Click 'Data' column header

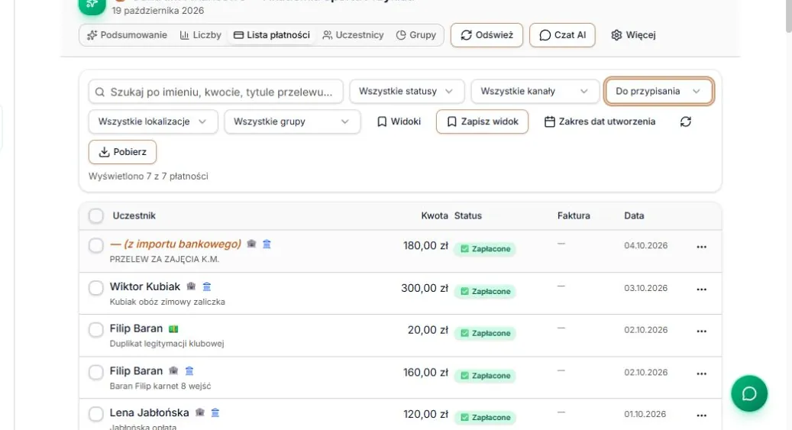pyautogui.click(x=634, y=215)
